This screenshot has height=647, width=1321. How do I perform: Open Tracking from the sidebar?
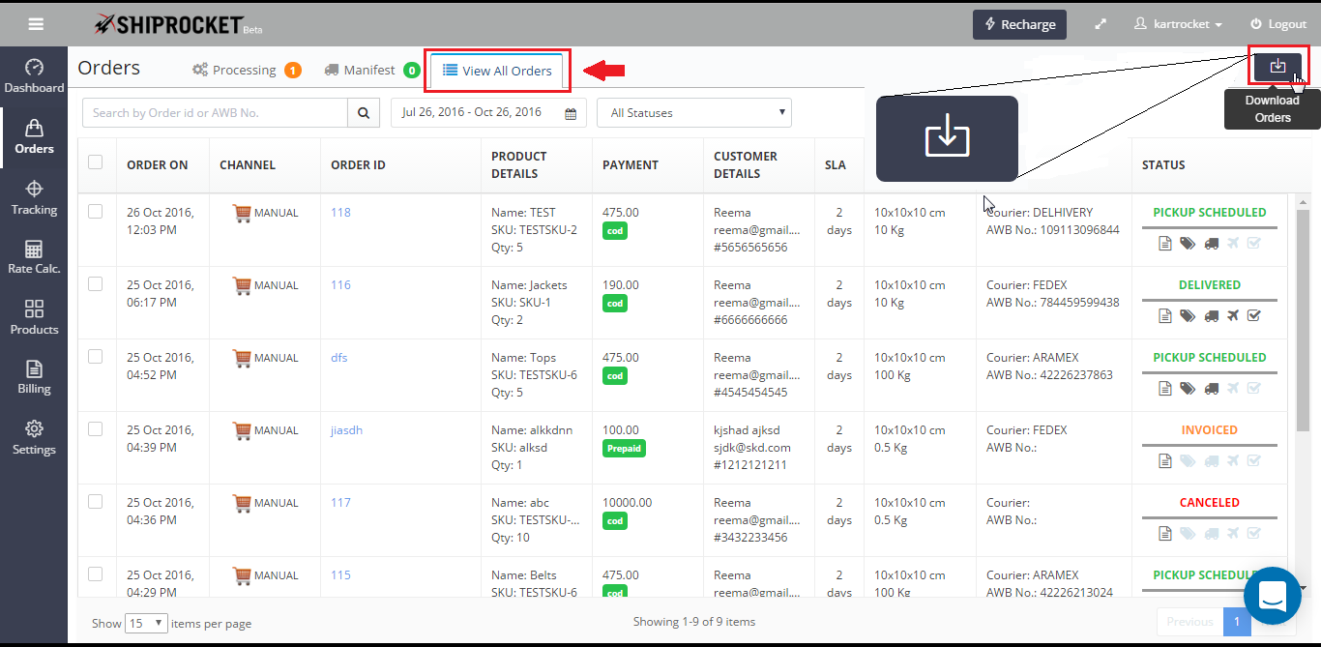pos(34,197)
